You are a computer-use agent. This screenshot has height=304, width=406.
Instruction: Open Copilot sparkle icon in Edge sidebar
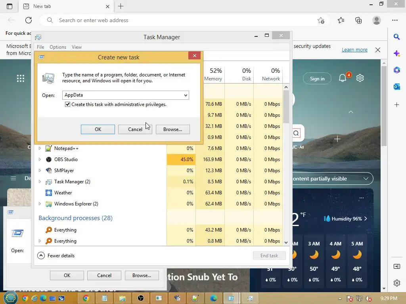pyautogui.click(x=396, y=53)
